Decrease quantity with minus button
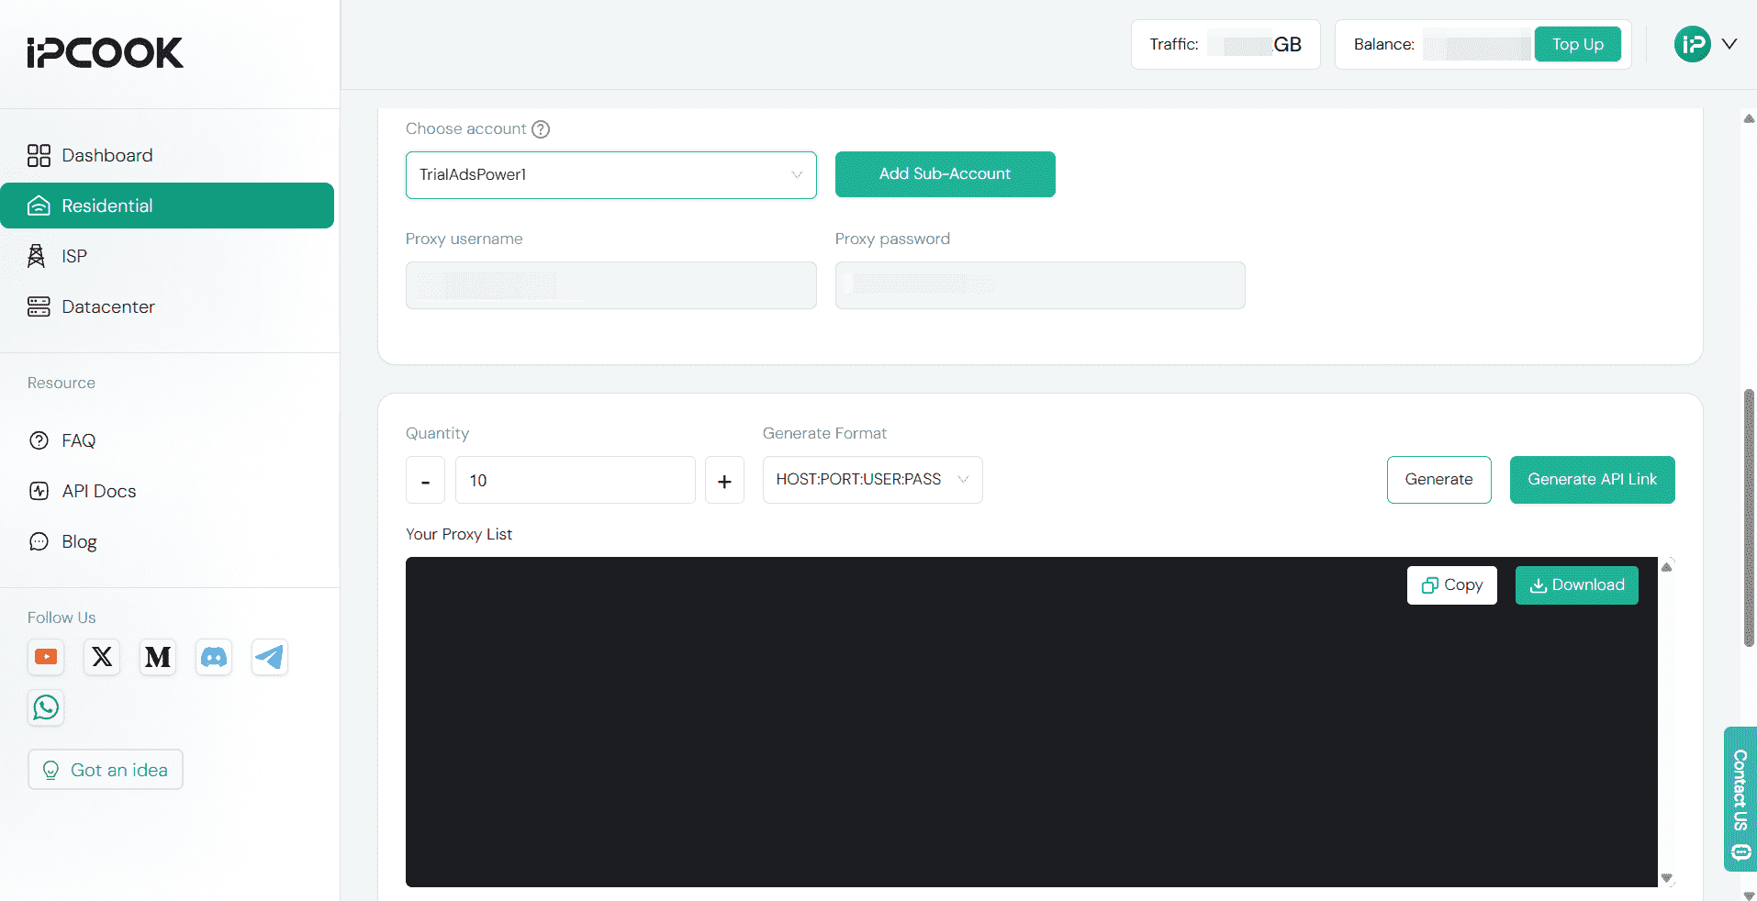The image size is (1757, 901). tap(425, 480)
